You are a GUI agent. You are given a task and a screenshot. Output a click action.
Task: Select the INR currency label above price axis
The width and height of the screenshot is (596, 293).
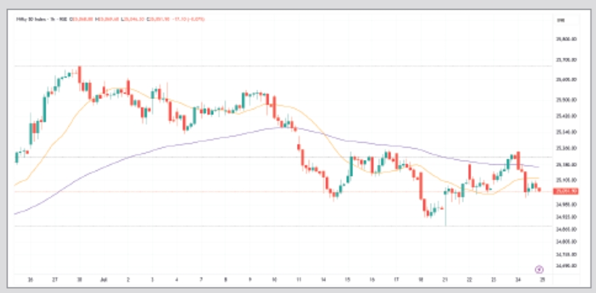point(561,22)
